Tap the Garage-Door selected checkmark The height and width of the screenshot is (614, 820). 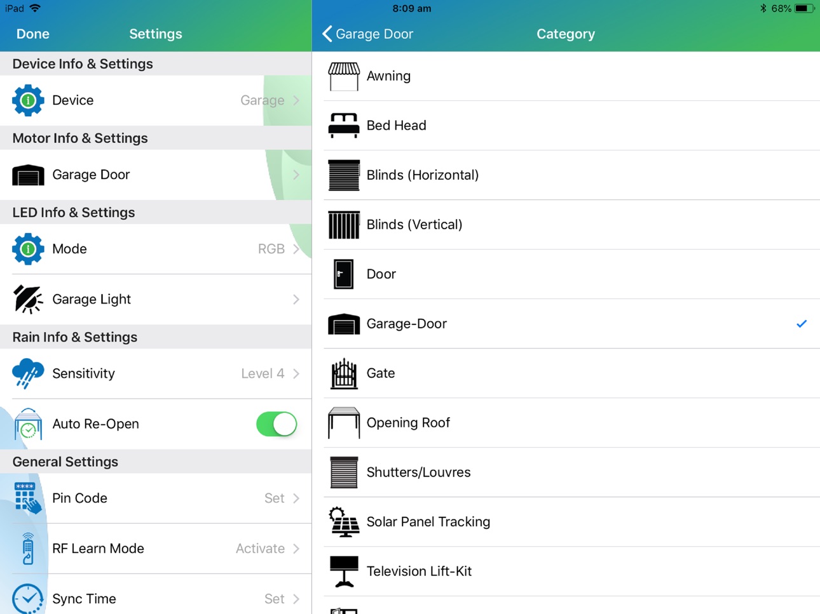coord(802,324)
